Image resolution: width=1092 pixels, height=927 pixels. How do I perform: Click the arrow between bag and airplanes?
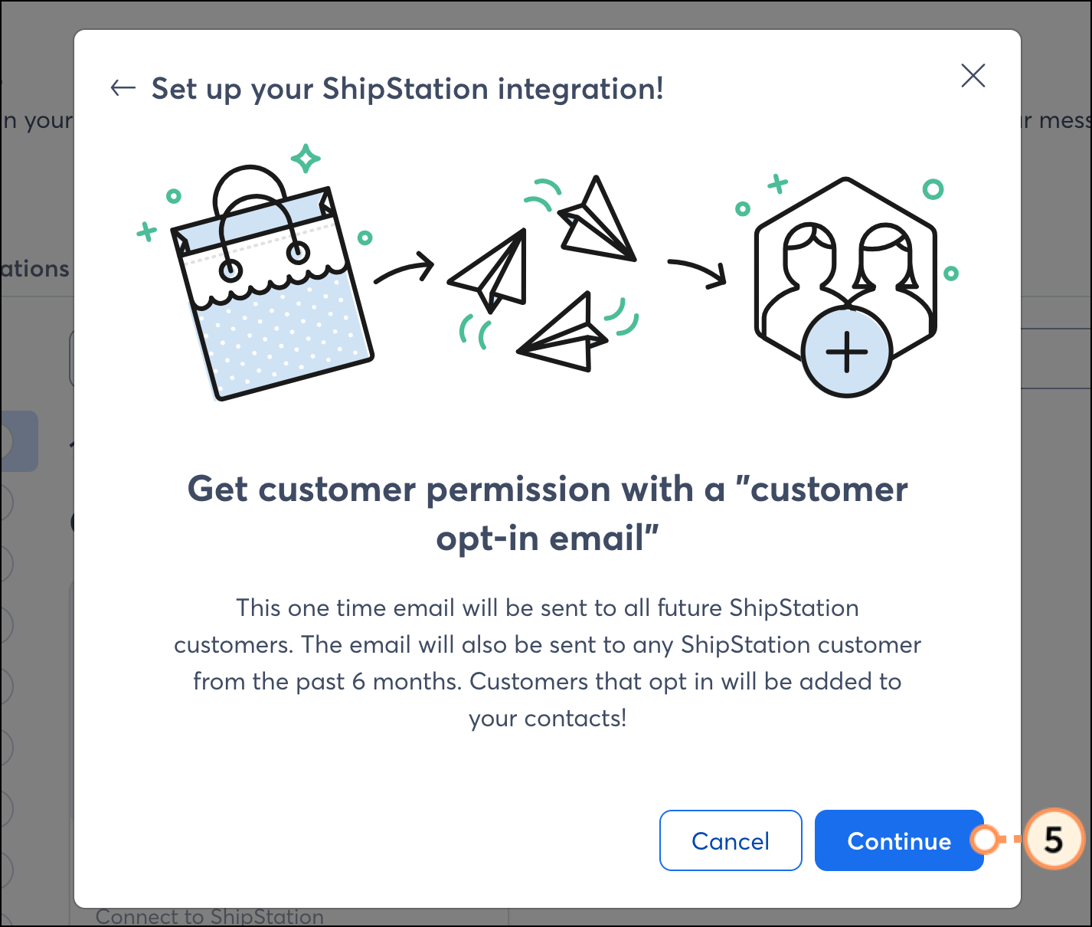click(404, 270)
